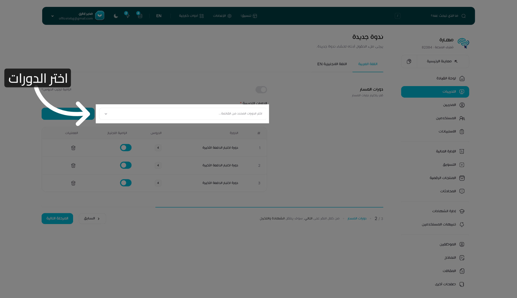Delete the first course with the trash icon
517x298 pixels.
[73, 148]
